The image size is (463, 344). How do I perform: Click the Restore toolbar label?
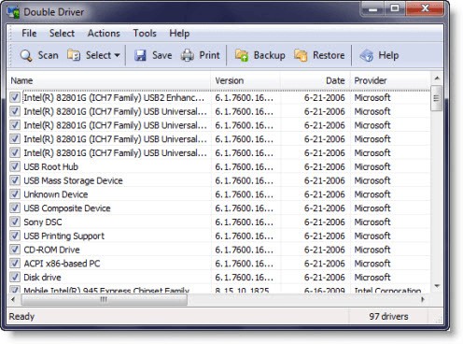coord(329,55)
